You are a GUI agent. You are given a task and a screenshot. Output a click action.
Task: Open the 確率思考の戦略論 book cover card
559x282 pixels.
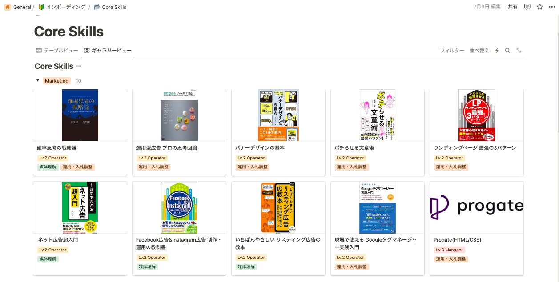pos(80,115)
